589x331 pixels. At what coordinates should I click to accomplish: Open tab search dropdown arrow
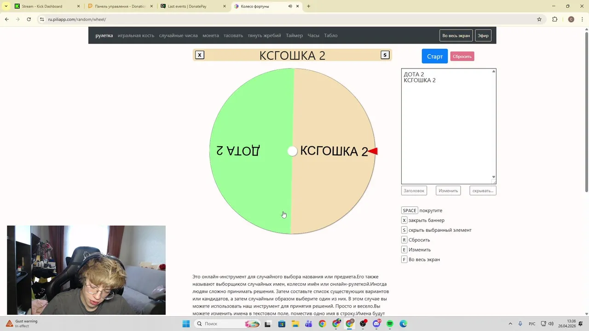click(x=6, y=6)
